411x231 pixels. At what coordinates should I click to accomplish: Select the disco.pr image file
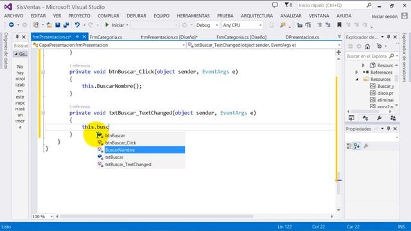pos(385,93)
